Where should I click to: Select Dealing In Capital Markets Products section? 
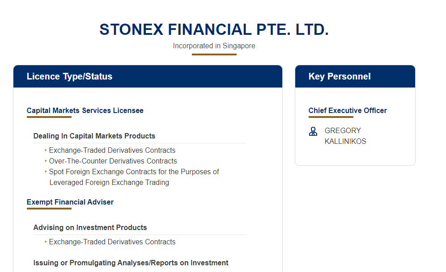click(x=94, y=136)
